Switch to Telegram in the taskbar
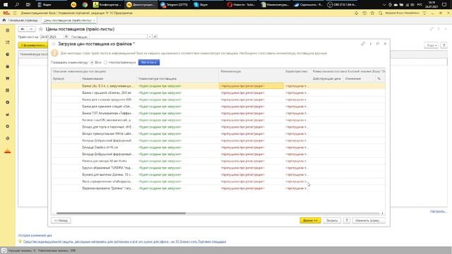 [x=174, y=5]
